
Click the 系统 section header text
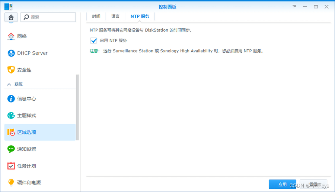(x=19, y=84)
